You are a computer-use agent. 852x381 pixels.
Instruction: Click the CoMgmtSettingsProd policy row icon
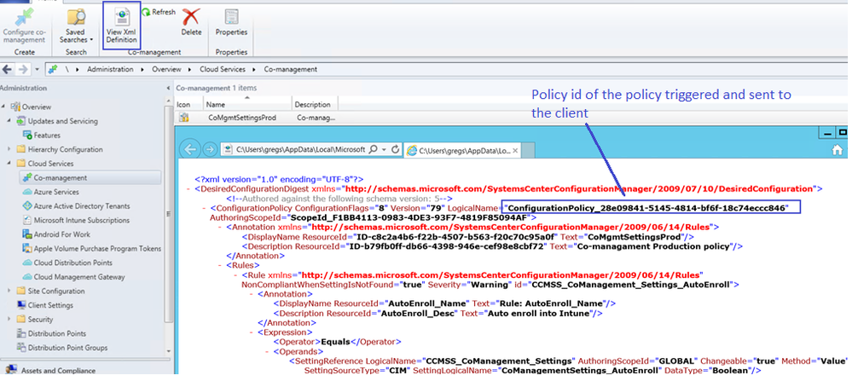(x=183, y=118)
